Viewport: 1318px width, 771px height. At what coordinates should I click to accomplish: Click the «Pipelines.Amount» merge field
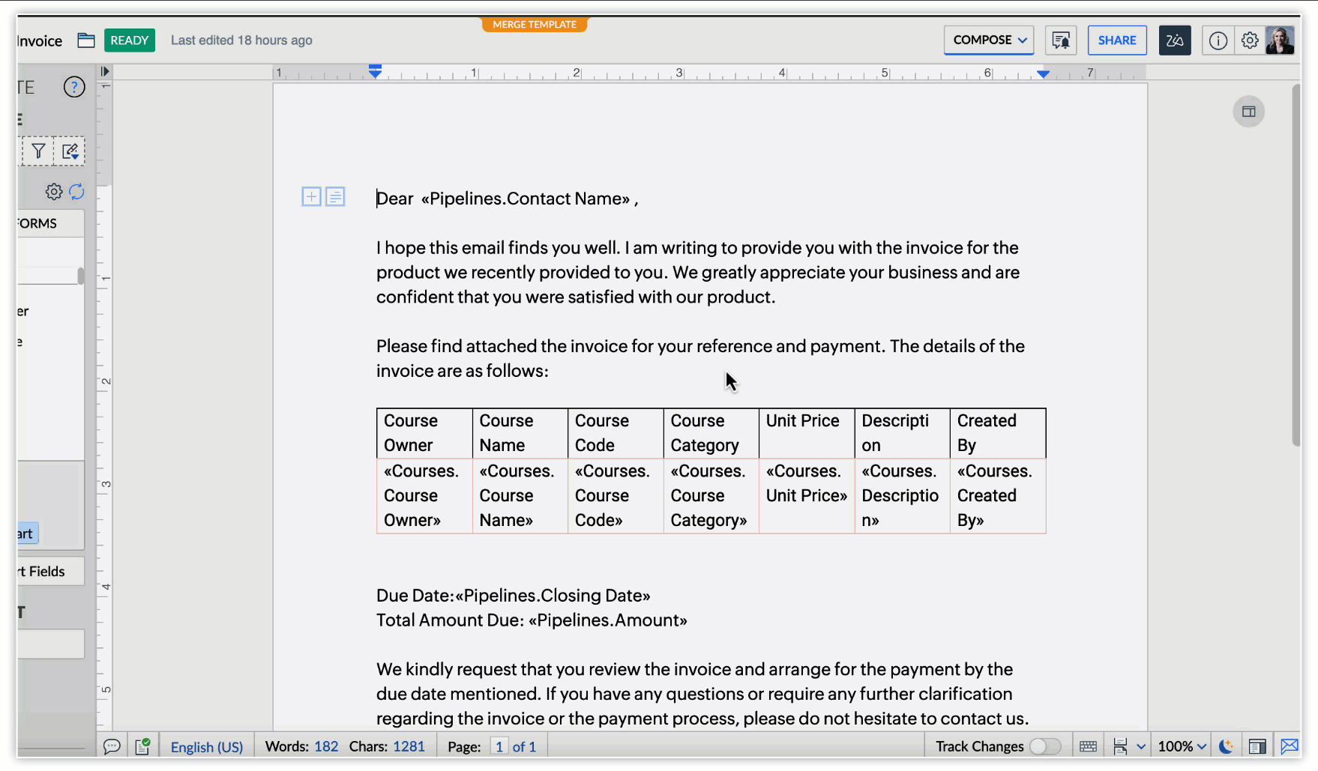[x=608, y=620]
